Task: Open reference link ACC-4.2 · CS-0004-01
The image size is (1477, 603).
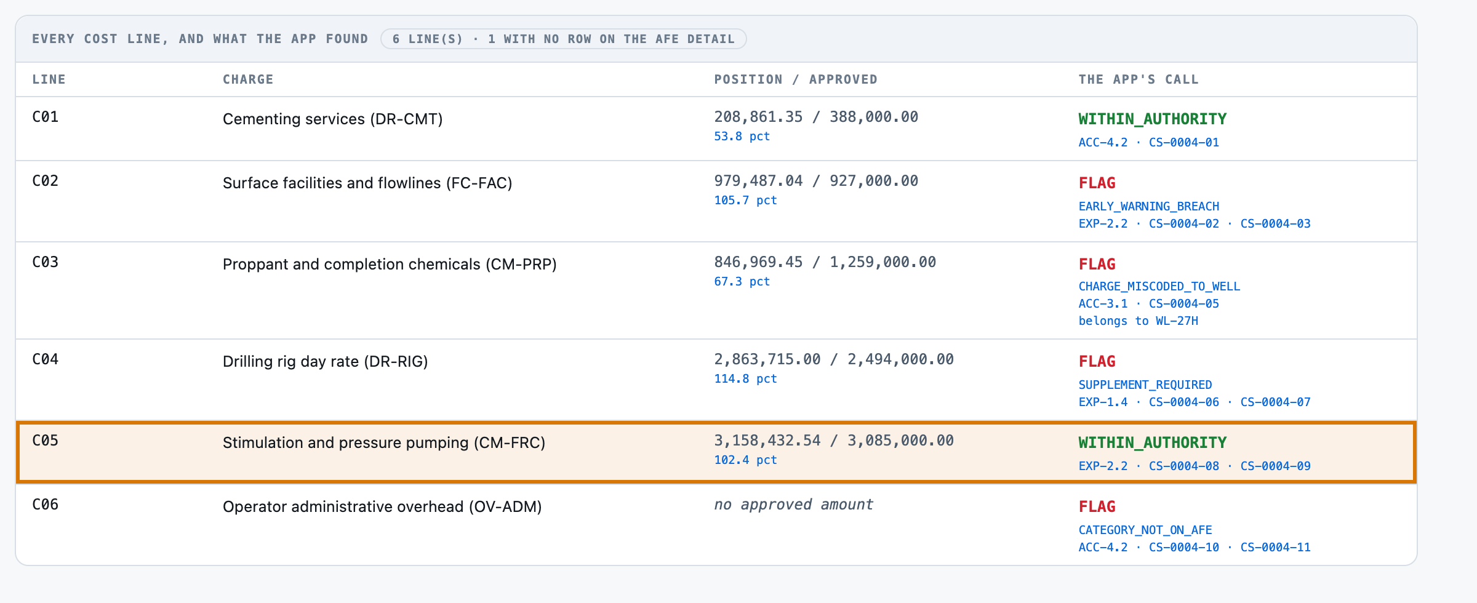Action: tap(1148, 142)
